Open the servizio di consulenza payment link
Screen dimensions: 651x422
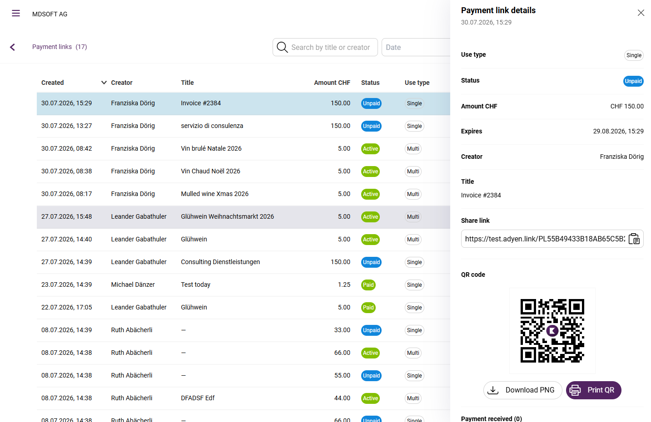[244, 126]
